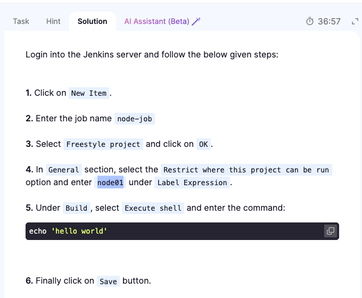Select the Solution tab
Viewport: 362px width, 298px height.
[92, 21]
